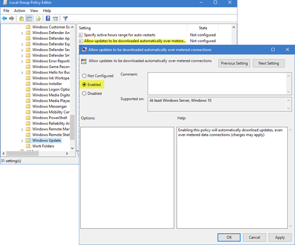Click the Next Setting button

click(268, 63)
